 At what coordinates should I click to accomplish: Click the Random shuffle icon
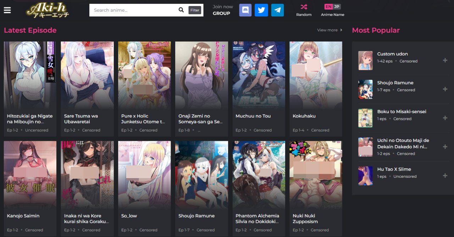click(304, 7)
